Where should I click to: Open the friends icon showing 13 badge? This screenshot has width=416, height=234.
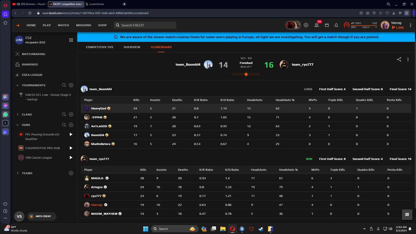[317, 25]
